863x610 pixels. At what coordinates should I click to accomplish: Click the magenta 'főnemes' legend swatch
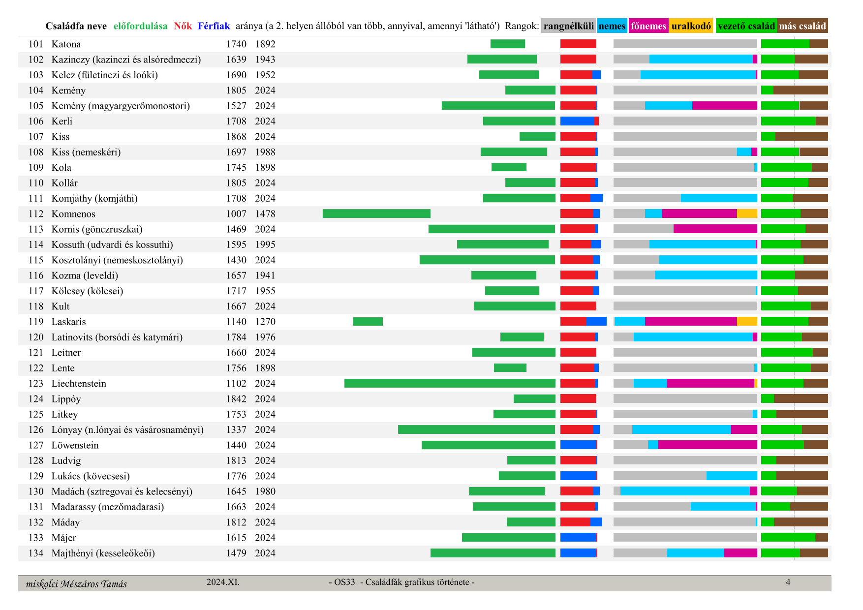[648, 26]
